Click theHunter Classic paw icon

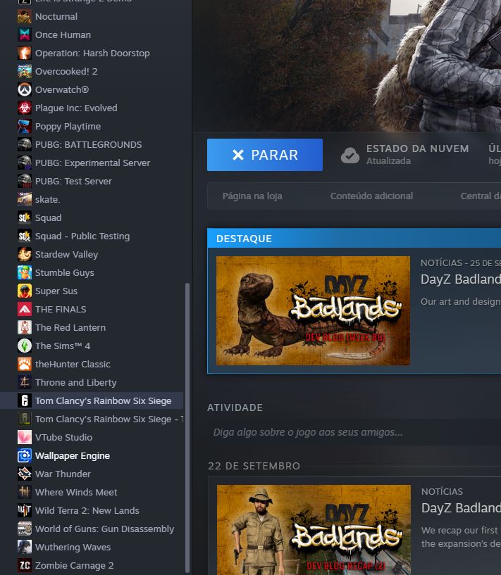point(25,364)
